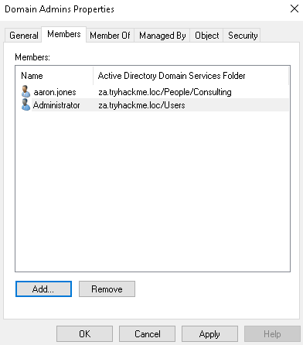Select the aaron.jones member entry

pos(55,92)
